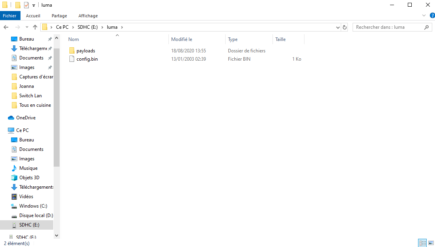Open the recent locations dropdown arrow
The height and width of the screenshot is (247, 435).
coord(27,27)
